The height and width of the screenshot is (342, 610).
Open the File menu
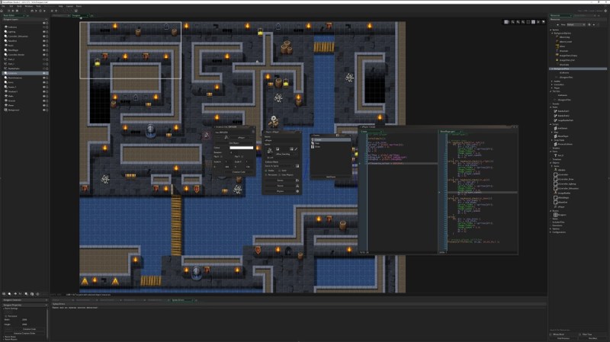(x=3, y=6)
